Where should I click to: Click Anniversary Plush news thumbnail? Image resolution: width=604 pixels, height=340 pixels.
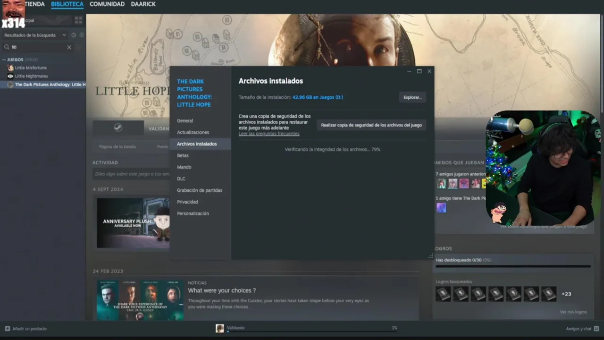point(133,223)
